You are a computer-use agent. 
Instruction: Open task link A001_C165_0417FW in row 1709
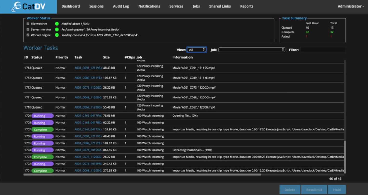tap(88, 116)
